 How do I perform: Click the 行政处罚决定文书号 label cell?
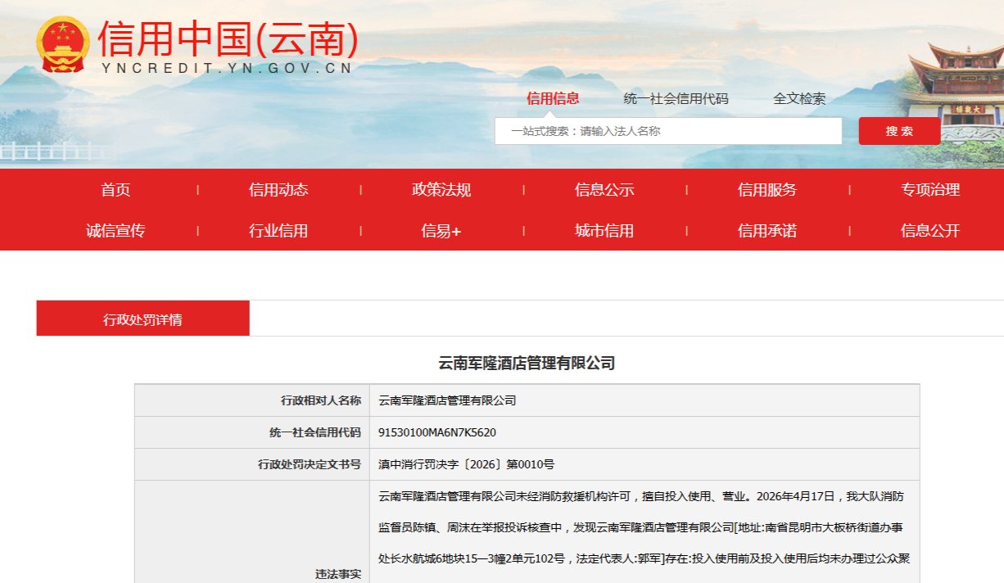[252, 464]
